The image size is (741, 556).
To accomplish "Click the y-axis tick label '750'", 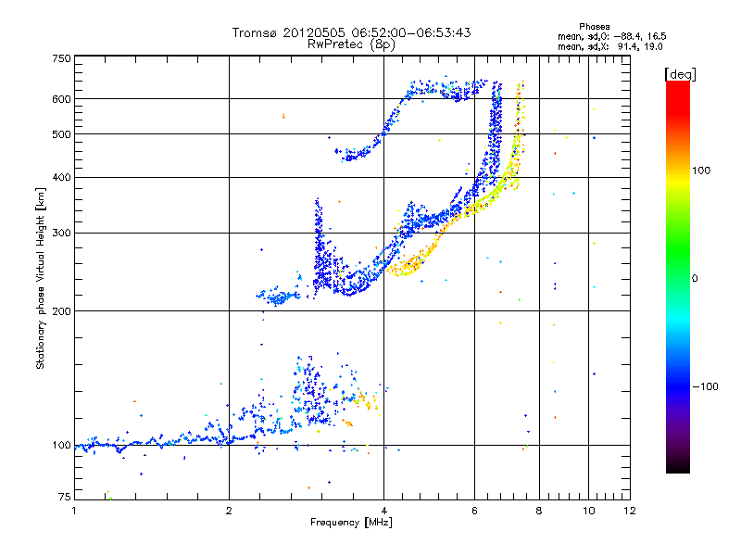I will tap(61, 58).
